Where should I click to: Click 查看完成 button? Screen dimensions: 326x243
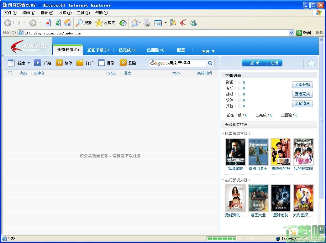(x=302, y=94)
